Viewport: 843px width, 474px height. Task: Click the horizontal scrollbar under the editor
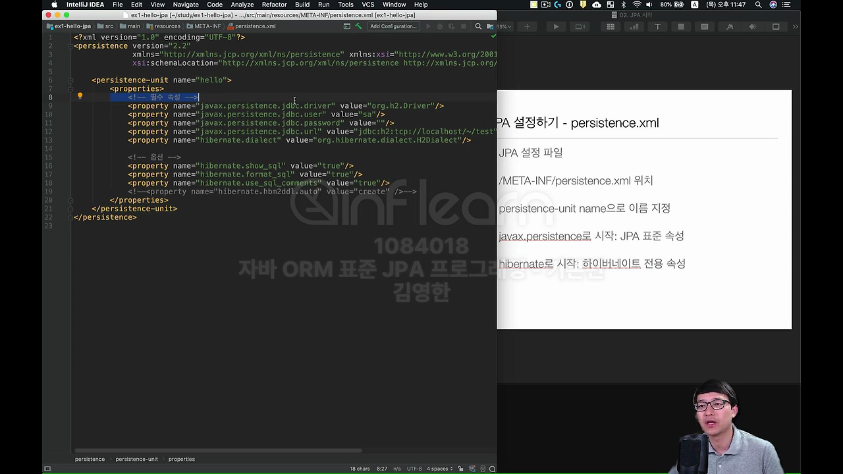(x=218, y=451)
